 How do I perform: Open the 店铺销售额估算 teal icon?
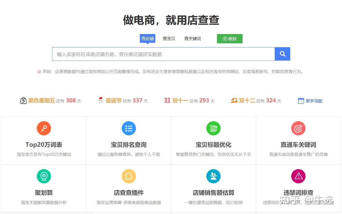tap(213, 176)
